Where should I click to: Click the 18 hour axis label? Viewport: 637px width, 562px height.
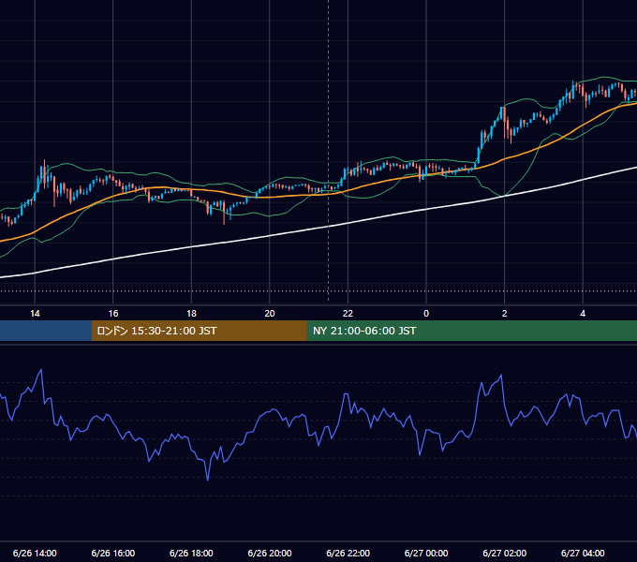191,314
